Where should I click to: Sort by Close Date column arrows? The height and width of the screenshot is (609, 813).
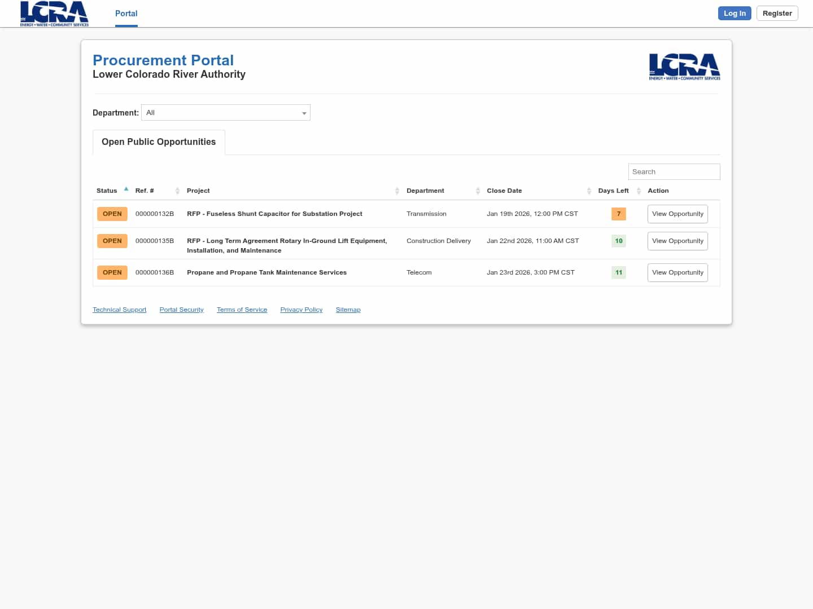[x=589, y=191]
